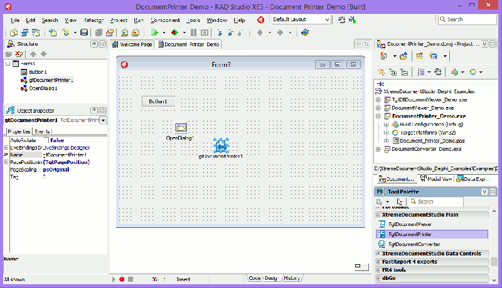The width and height of the screenshot is (502, 288).
Task: Click the Run button in the toolbar
Action: [x=154, y=33]
